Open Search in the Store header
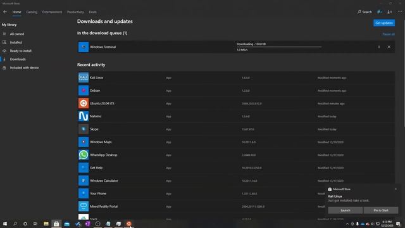This screenshot has height=228, width=405. point(364,12)
